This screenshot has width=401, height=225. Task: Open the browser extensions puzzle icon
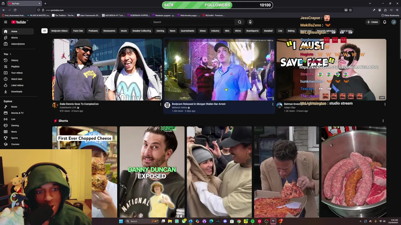point(385,10)
